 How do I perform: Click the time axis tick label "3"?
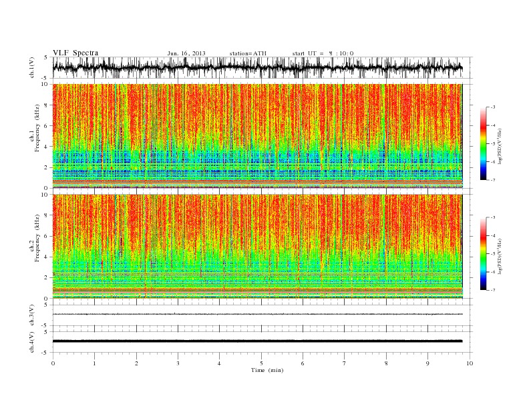[x=178, y=363]
